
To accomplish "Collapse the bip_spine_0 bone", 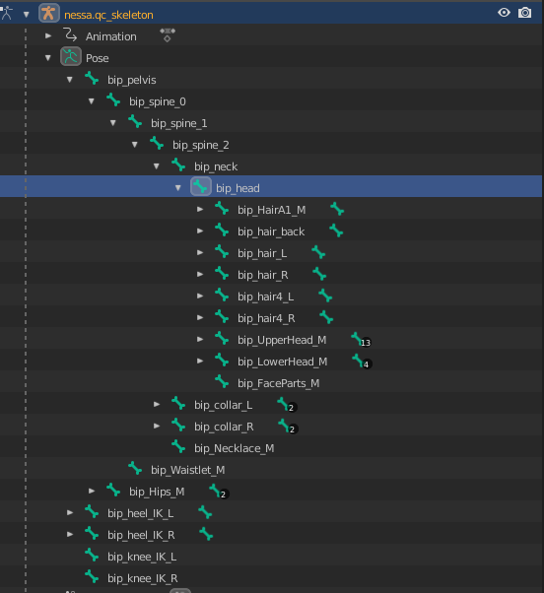I will click(92, 101).
